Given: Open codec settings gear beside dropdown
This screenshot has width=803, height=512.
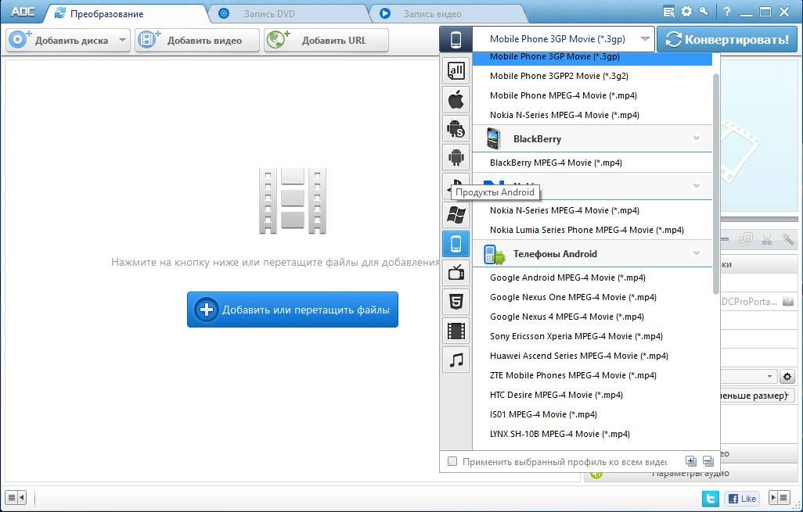Looking at the screenshot, I should tap(787, 377).
